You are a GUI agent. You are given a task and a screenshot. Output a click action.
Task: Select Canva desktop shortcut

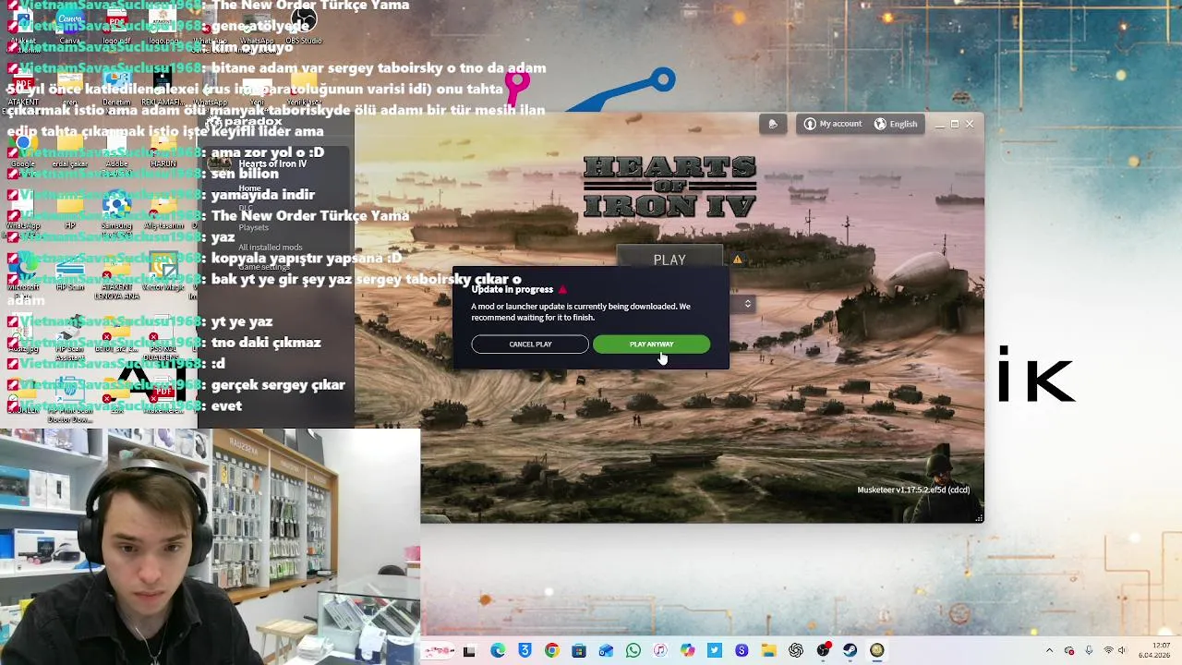tap(69, 25)
